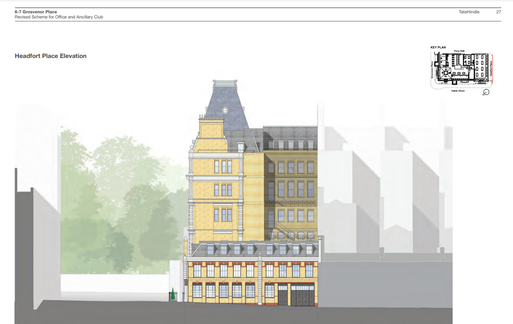Click the narrower dark garage door
Image resolution: width=513 pixels, height=324 pixels.
pos(283,295)
